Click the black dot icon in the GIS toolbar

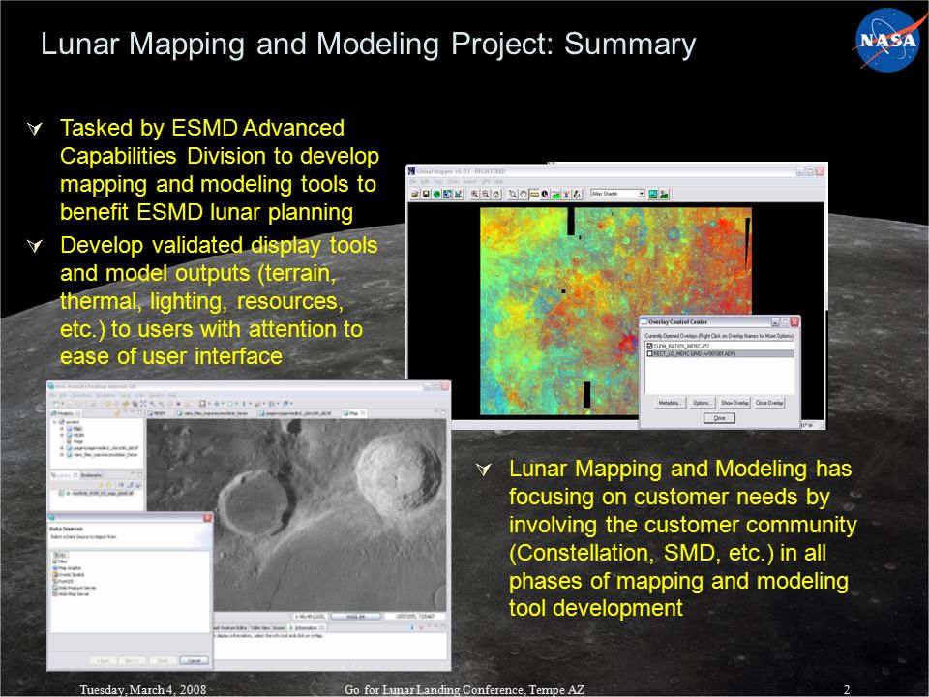click(x=178, y=404)
